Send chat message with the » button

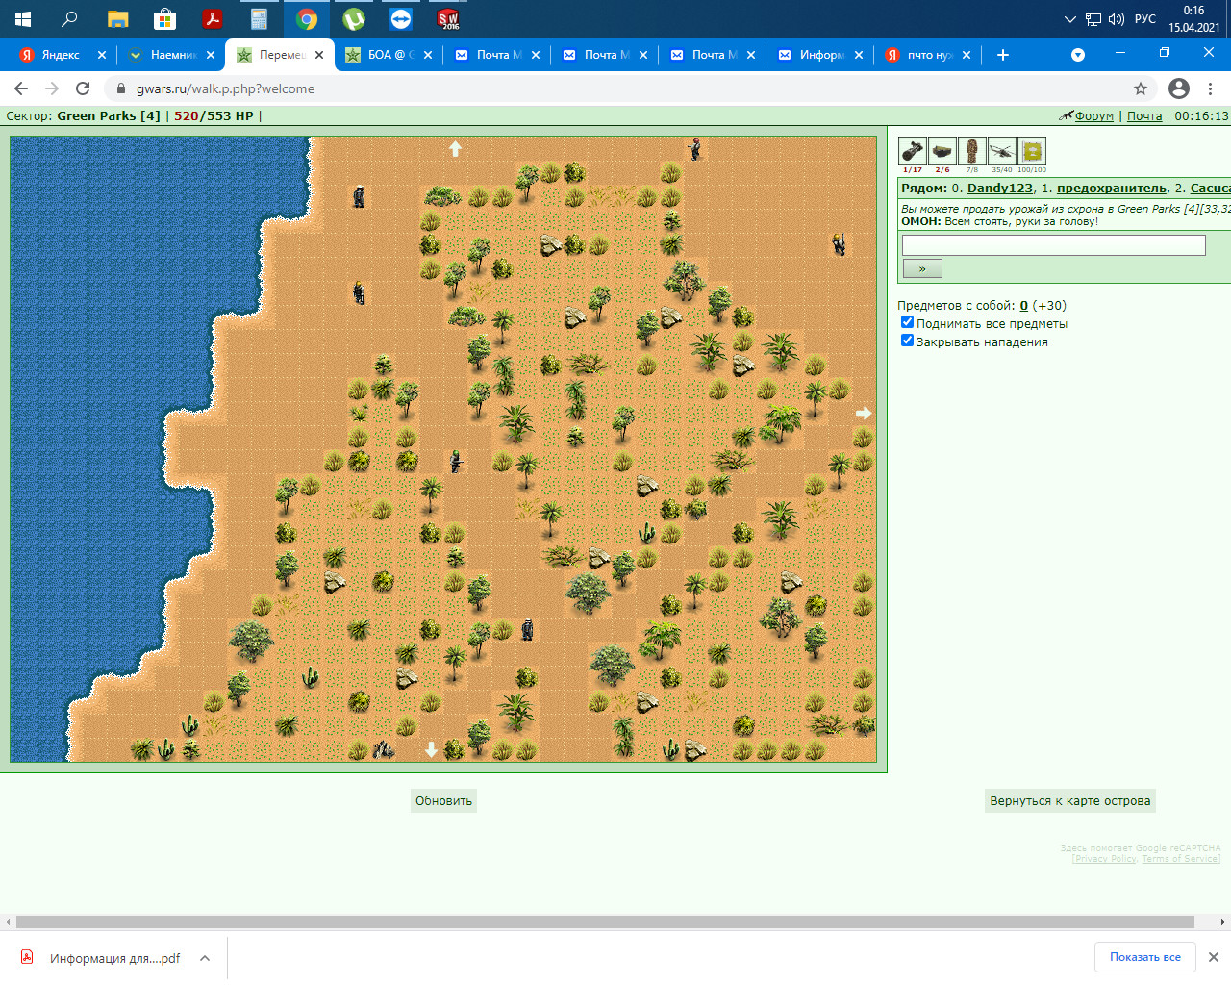click(922, 268)
